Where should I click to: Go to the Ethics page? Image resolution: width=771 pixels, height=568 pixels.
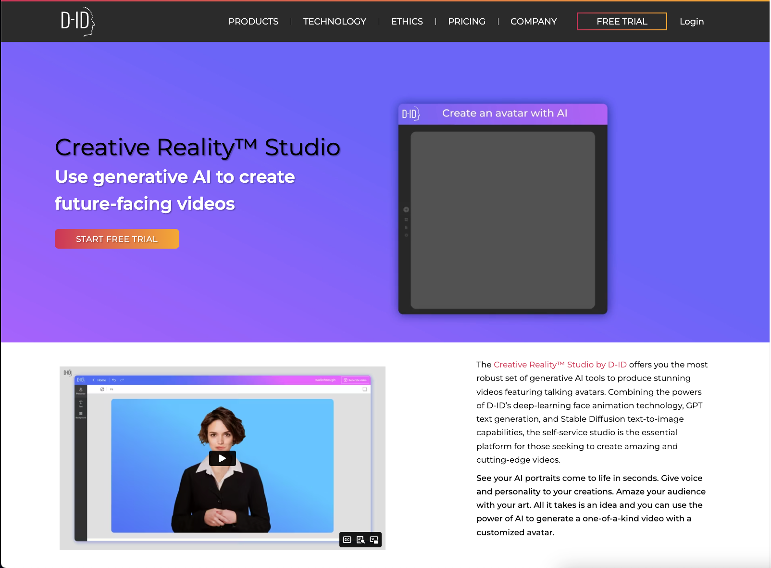pyautogui.click(x=407, y=22)
